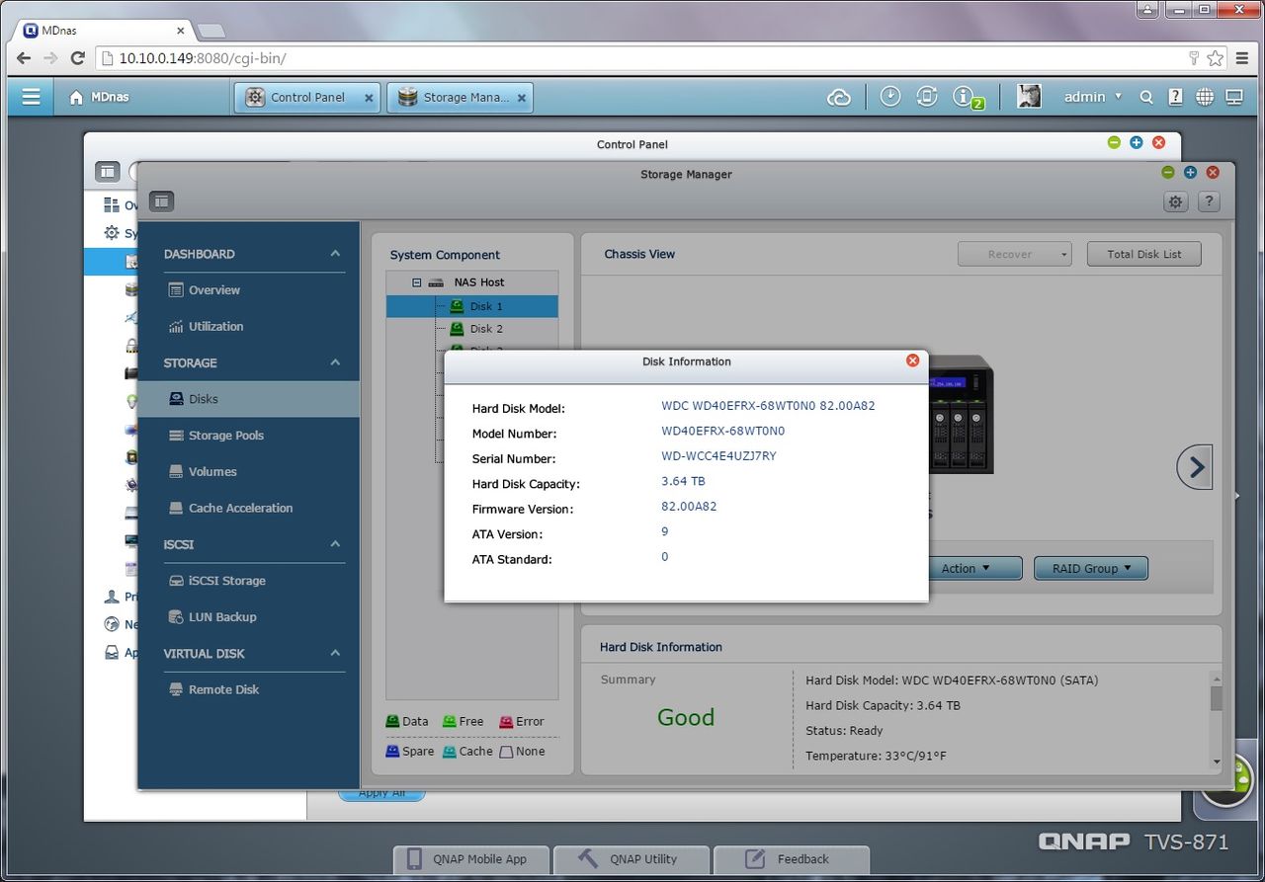This screenshot has width=1265, height=882.
Task: Collapse the iSCSI section
Action: pos(335,544)
